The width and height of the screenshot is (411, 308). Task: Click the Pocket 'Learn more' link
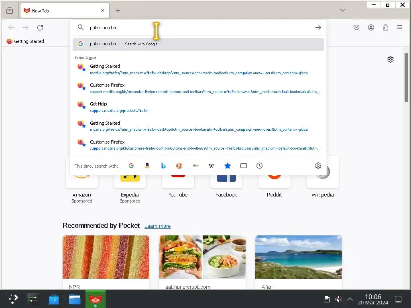click(157, 226)
